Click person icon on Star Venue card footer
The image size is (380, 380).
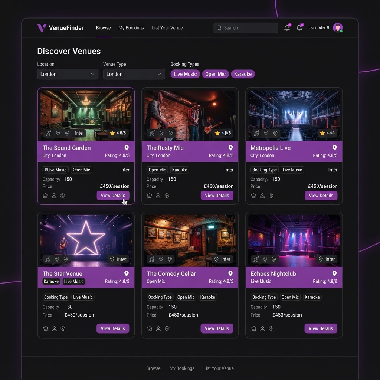pos(54,329)
